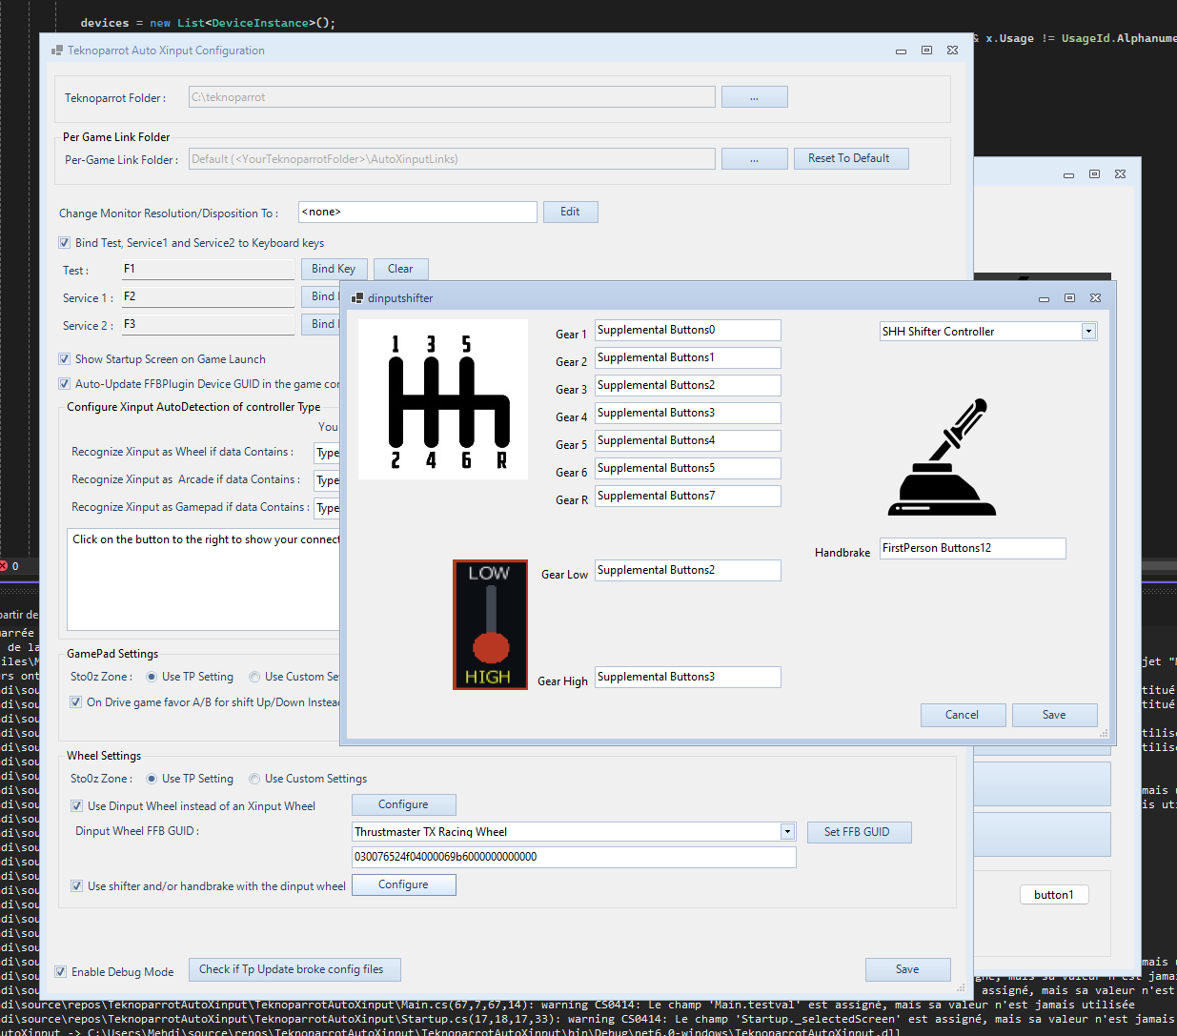The width and height of the screenshot is (1177, 1036).
Task: Click the Reset To Default button
Action: point(851,158)
